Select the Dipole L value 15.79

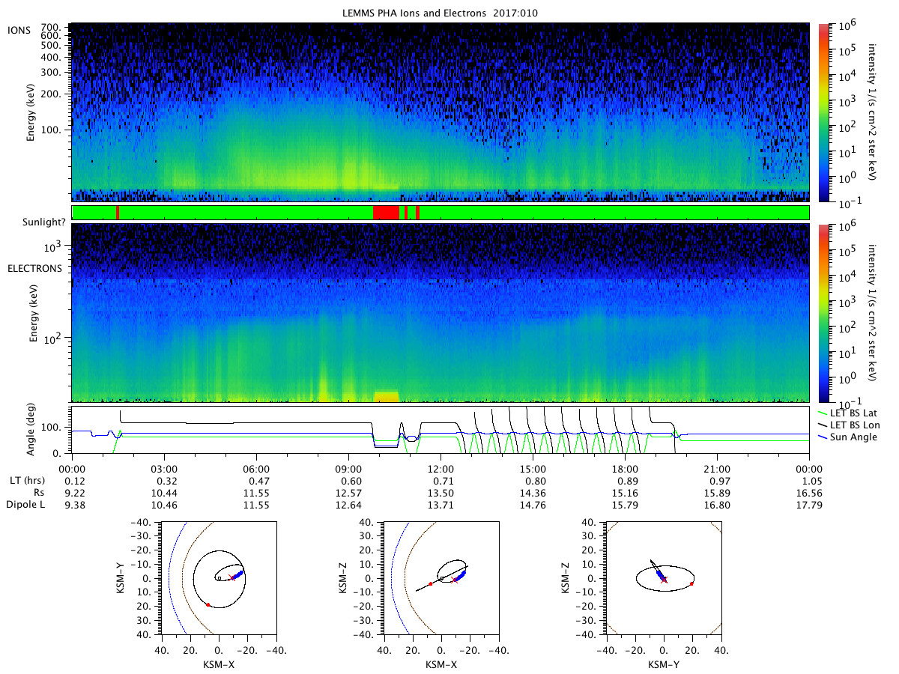coord(625,506)
